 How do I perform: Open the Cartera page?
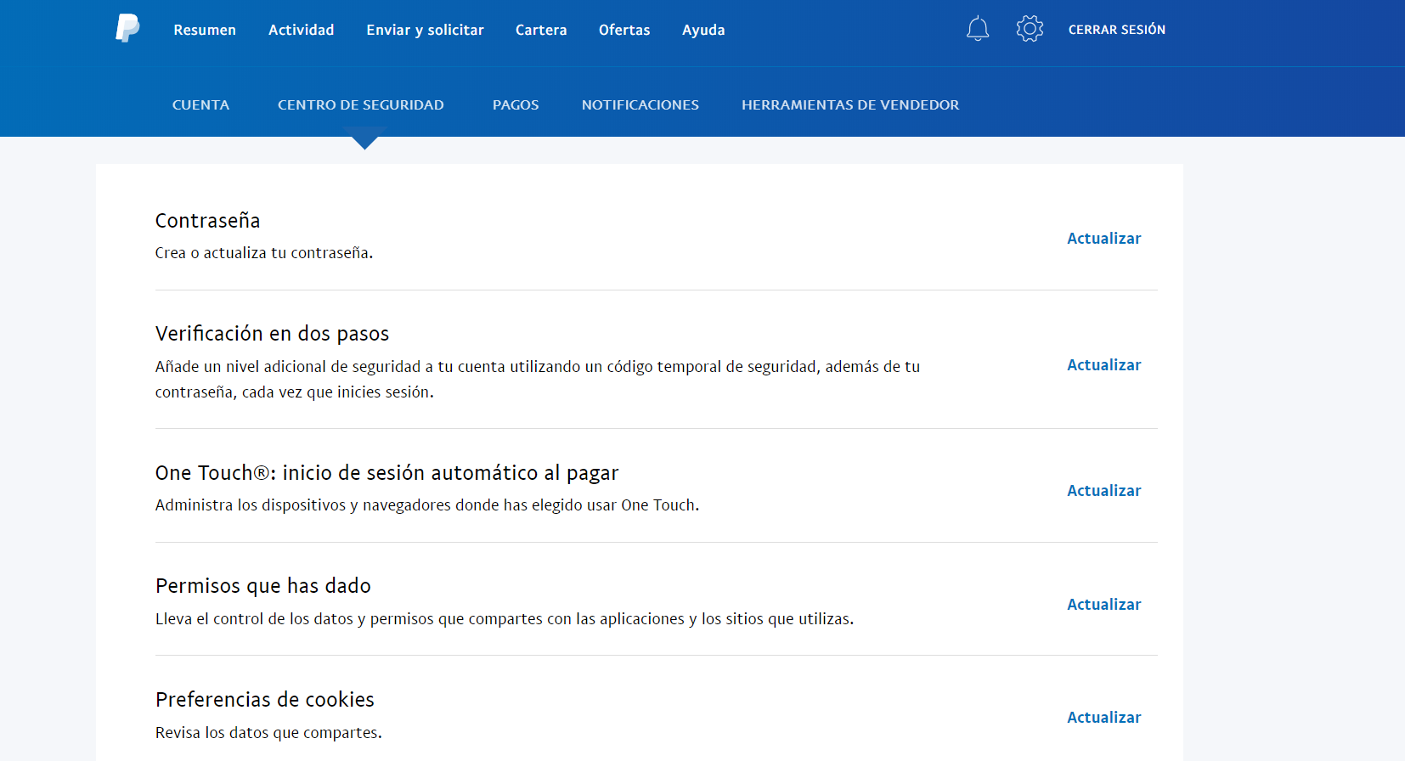click(541, 30)
